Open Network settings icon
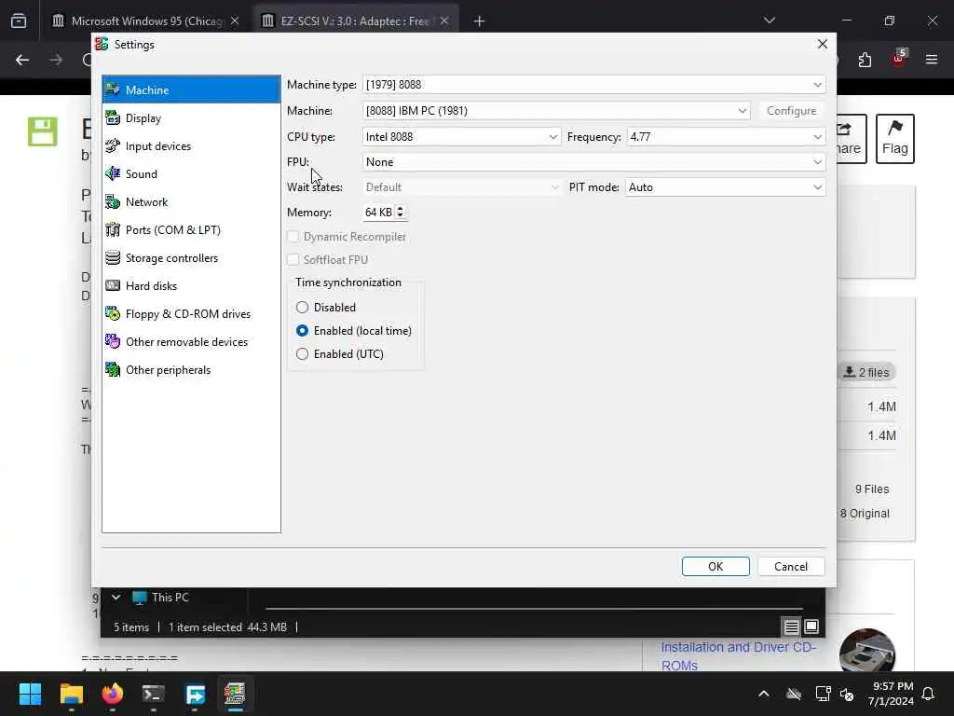 (113, 202)
